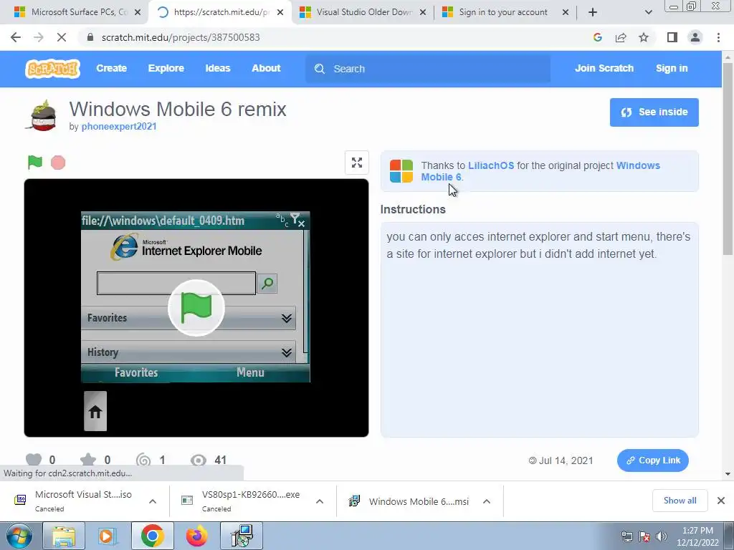Click Show all downloads button
This screenshot has width=734, height=550.
click(680, 501)
